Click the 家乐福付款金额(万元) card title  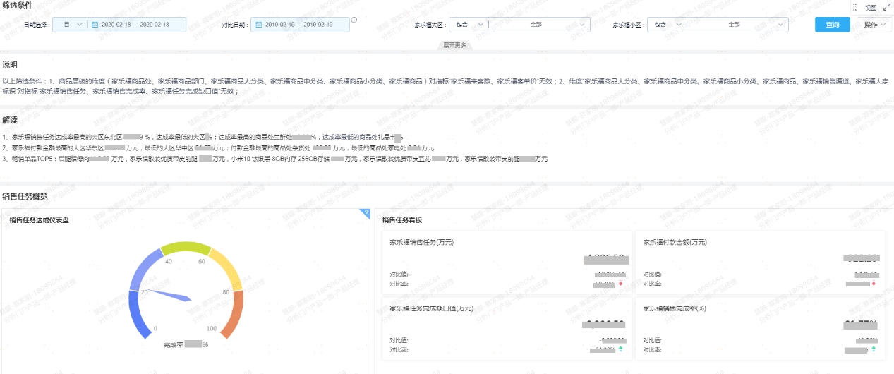[x=675, y=242]
